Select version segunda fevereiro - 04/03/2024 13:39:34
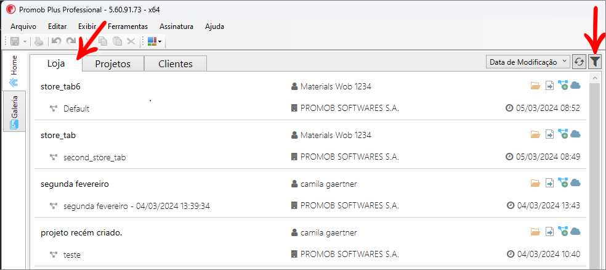This screenshot has width=606, height=270. (137, 206)
